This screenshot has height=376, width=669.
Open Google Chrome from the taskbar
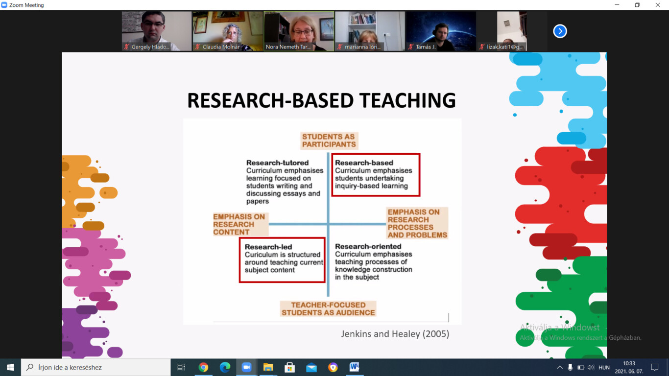point(203,367)
